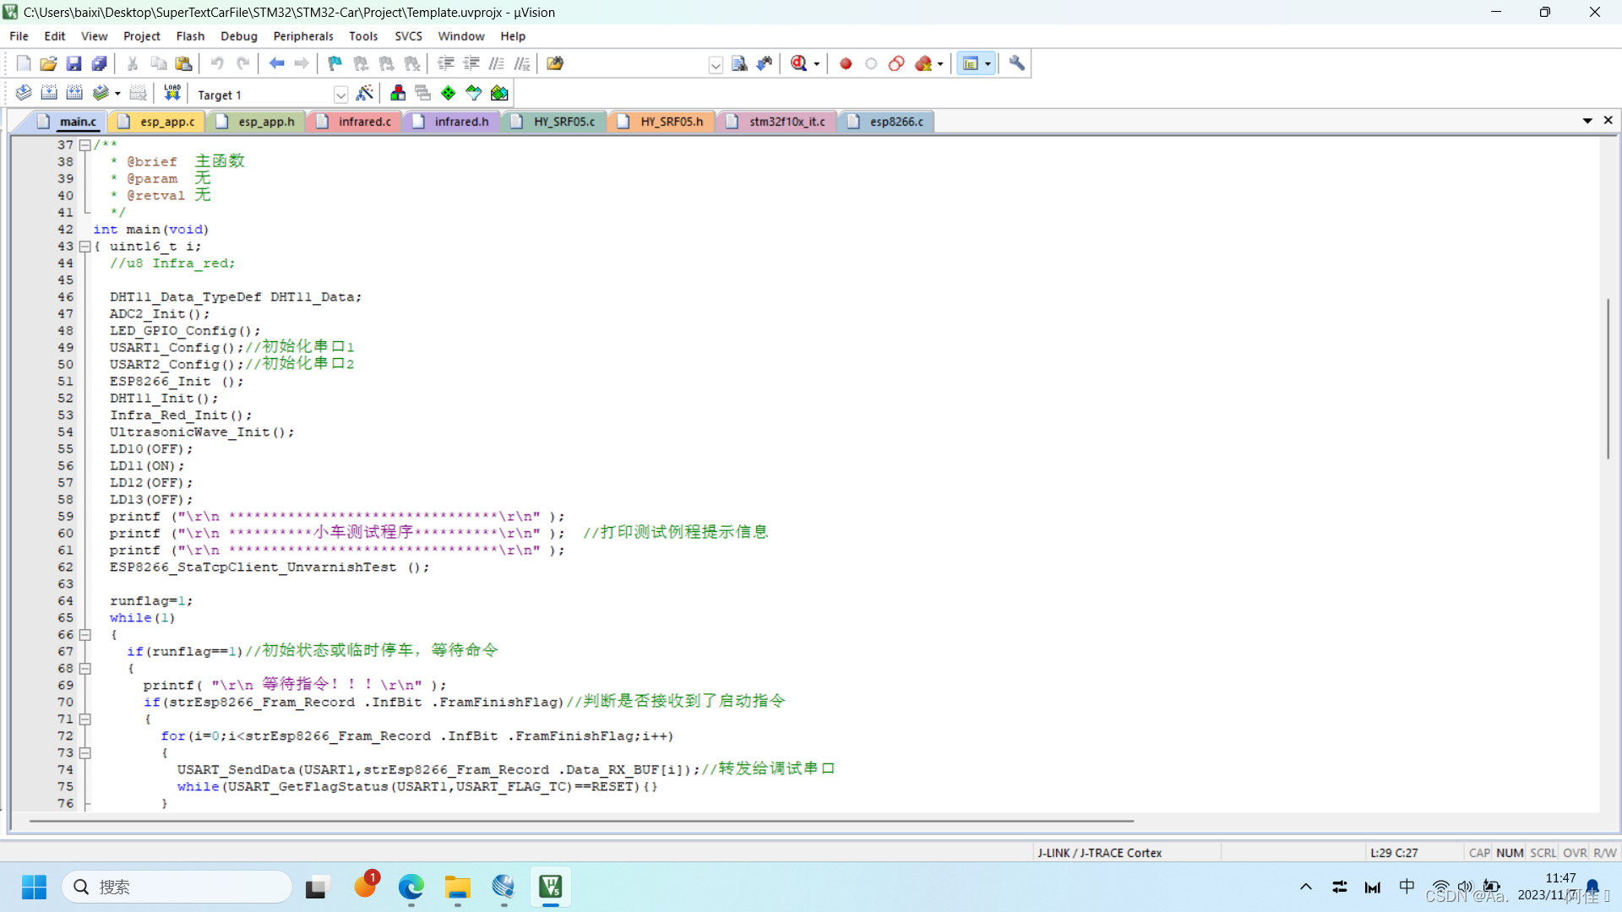Save all open files

(99, 63)
